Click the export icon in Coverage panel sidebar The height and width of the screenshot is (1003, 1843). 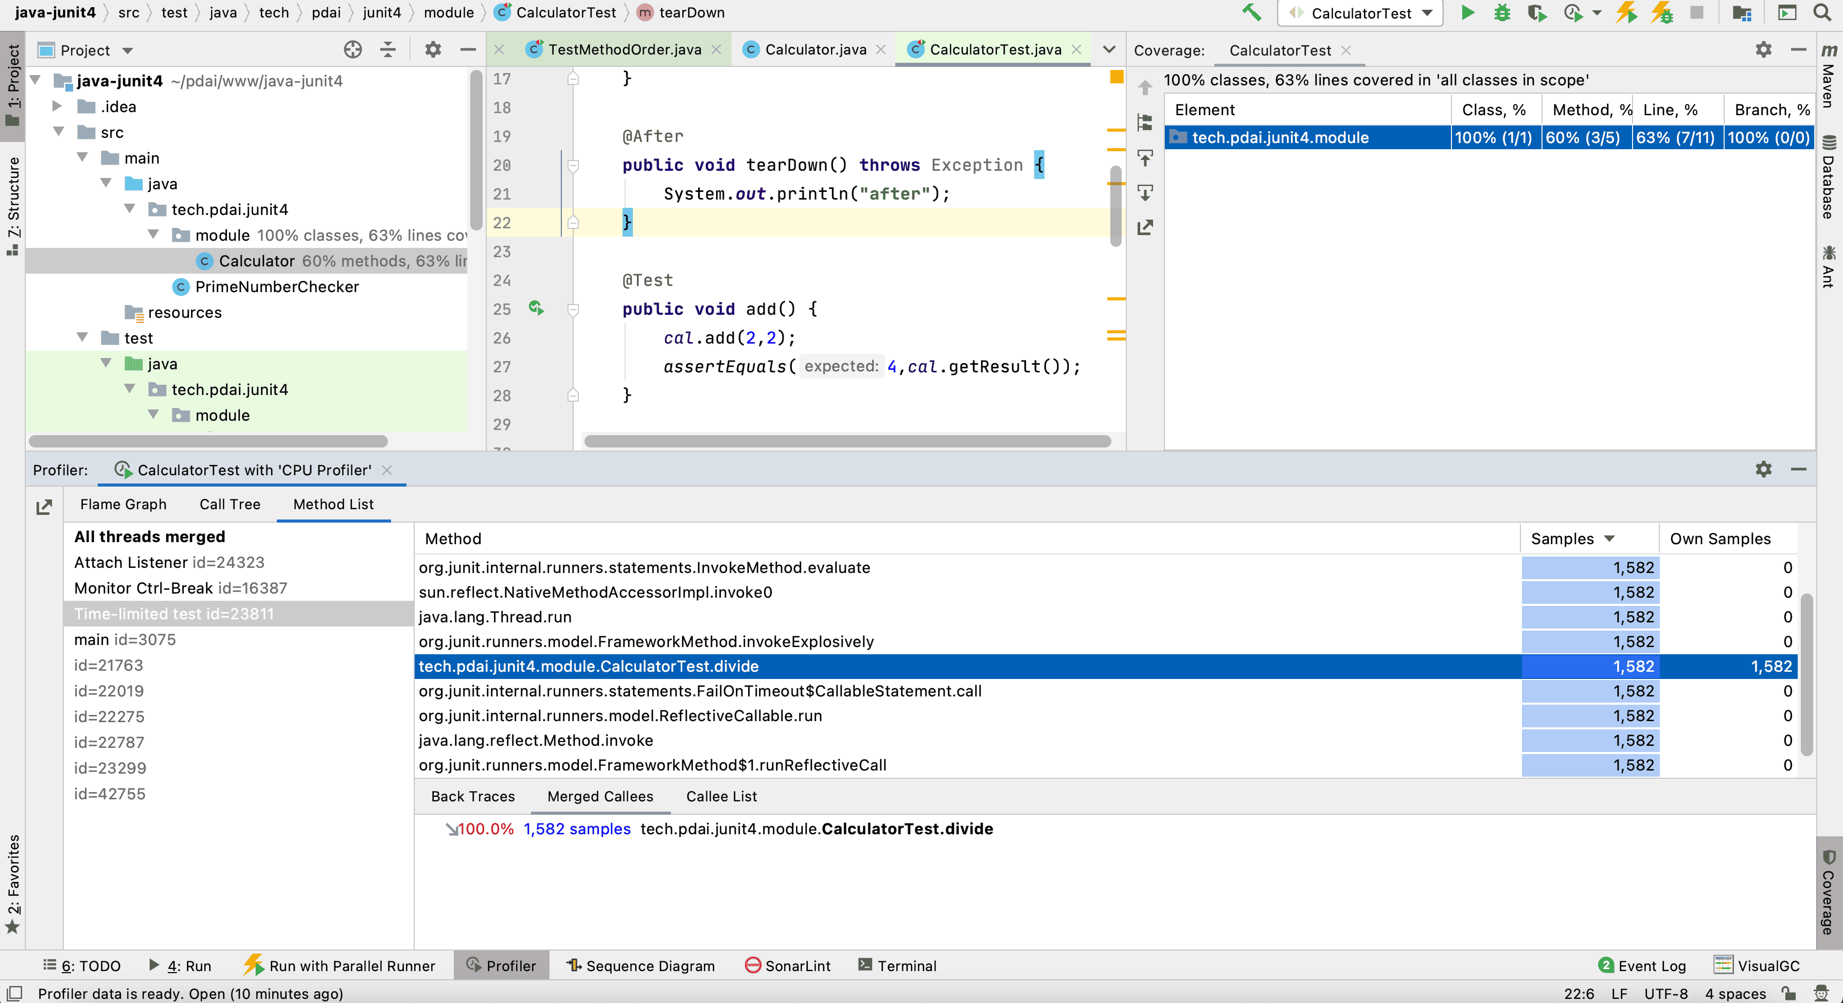click(x=1145, y=227)
